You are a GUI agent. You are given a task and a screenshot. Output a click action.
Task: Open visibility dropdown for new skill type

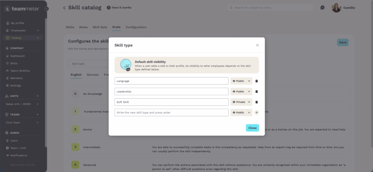241,113
